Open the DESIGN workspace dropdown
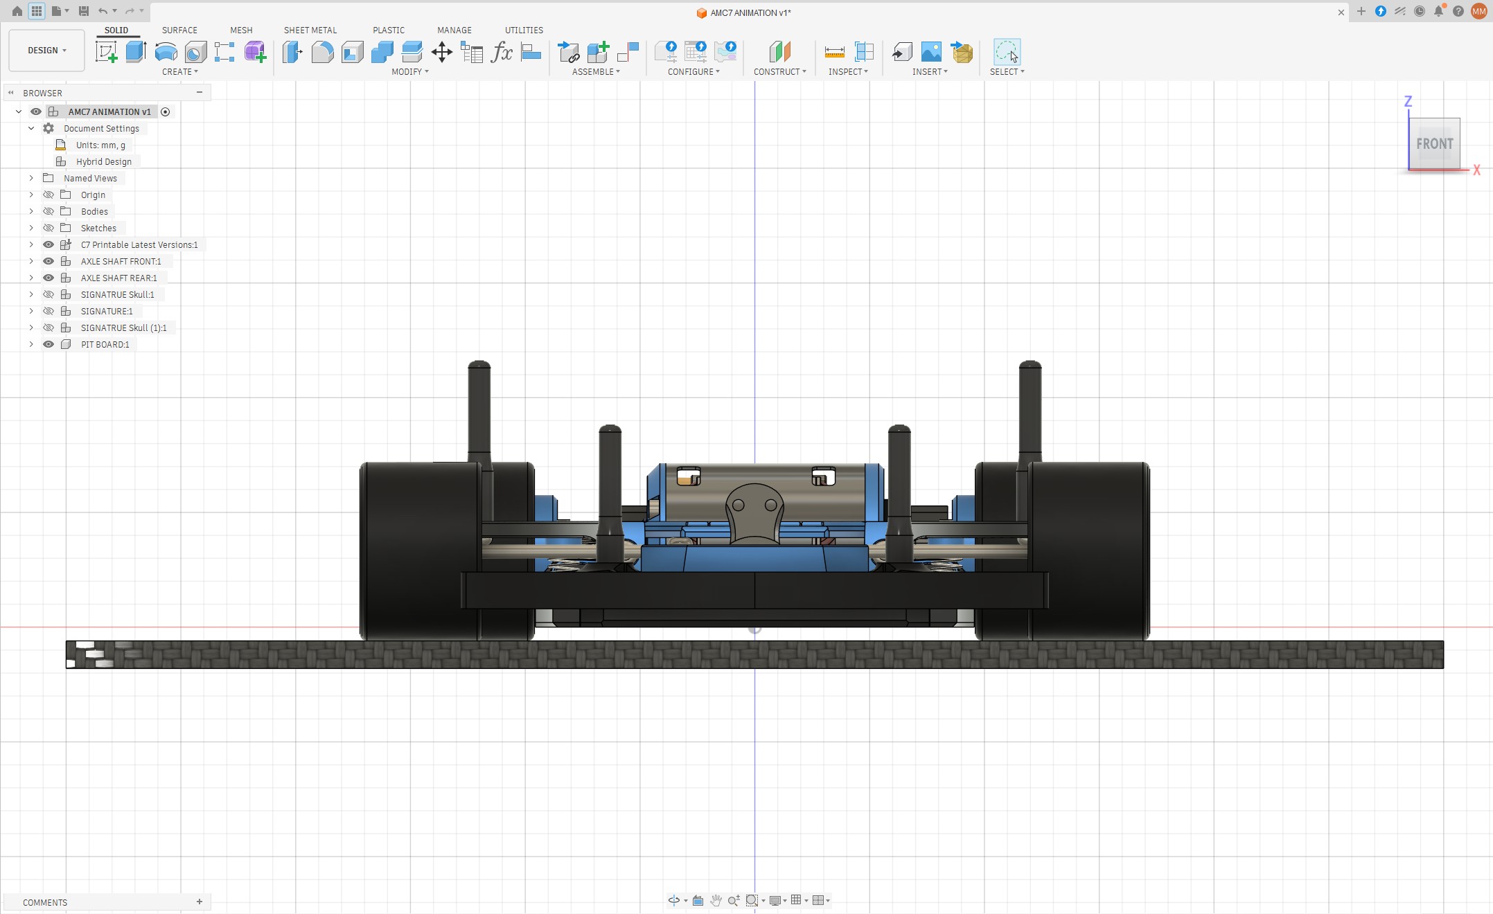 pos(47,51)
